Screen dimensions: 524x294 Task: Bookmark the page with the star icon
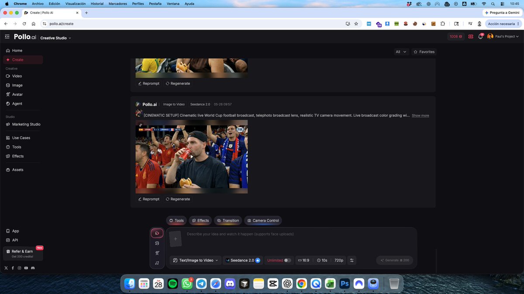[x=356, y=24]
